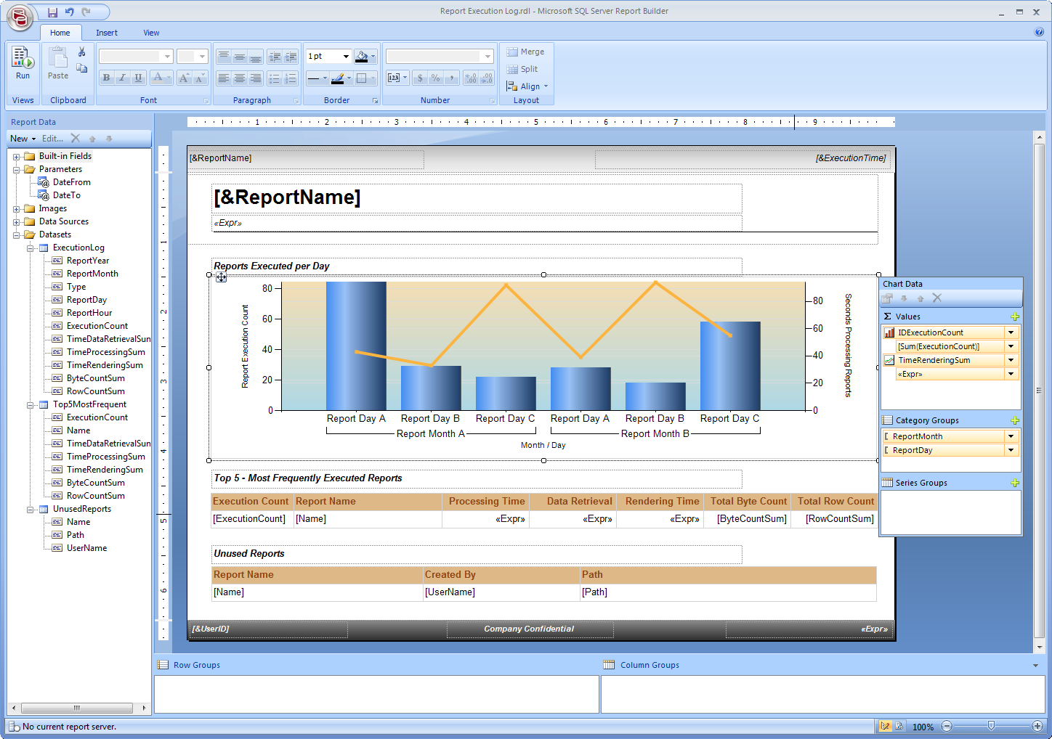Toggle Bold formatting
Viewport: 1052px width, 739px height.
click(x=106, y=77)
